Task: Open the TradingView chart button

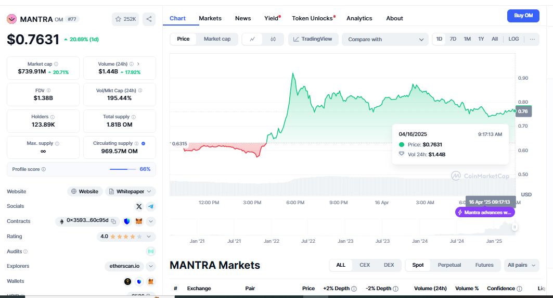Action: pos(313,39)
